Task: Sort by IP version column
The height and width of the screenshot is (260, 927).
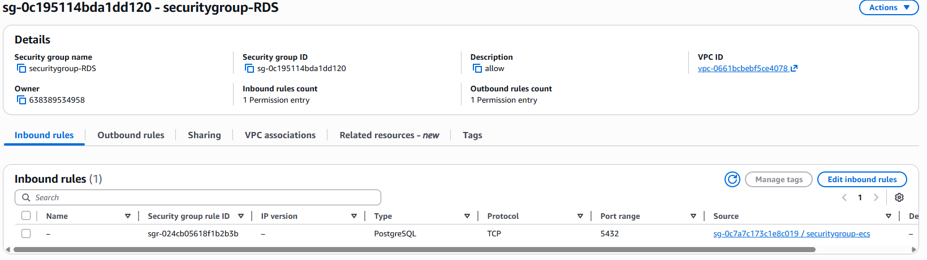Action: point(354,216)
